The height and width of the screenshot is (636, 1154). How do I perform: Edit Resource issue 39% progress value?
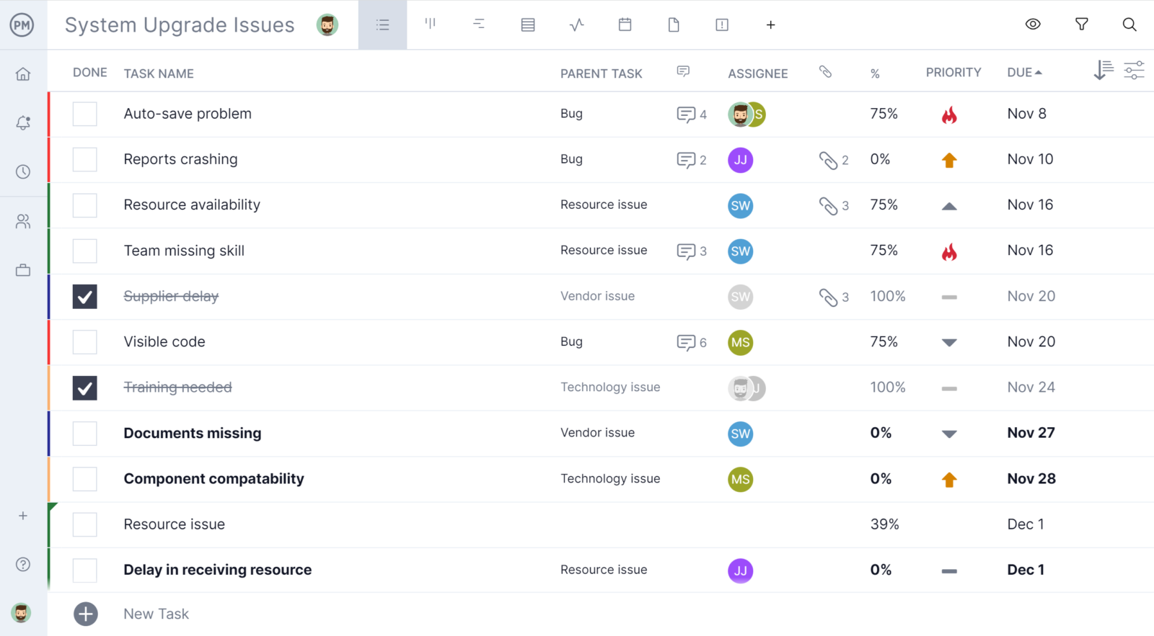pyautogui.click(x=885, y=524)
